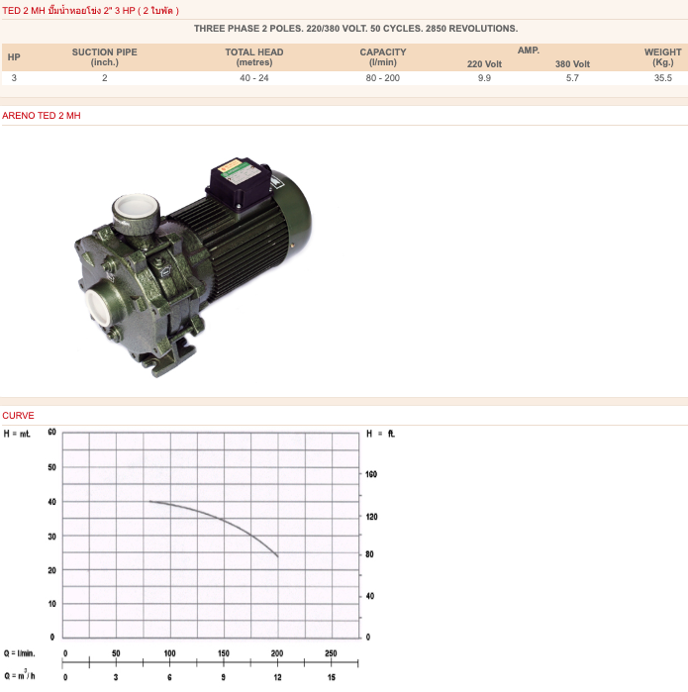The height and width of the screenshot is (692, 688).
Task: Open the green pump product photo
Action: click(x=193, y=266)
